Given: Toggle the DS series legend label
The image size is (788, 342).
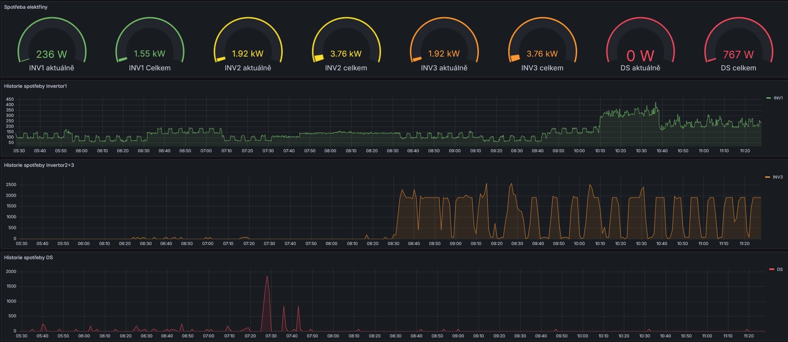Looking at the screenshot, I should pos(780,270).
